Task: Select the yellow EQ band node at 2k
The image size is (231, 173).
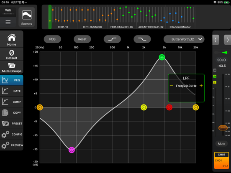Action: 144,107
